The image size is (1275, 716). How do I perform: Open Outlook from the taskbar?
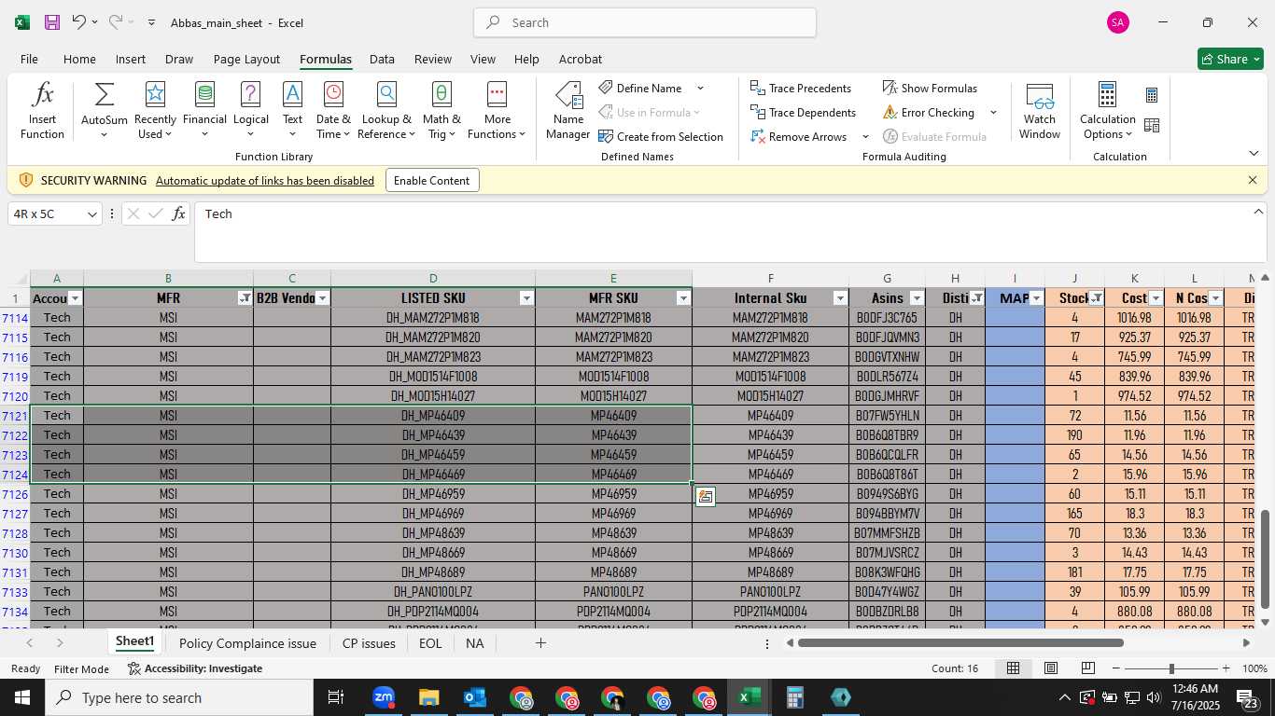[x=475, y=697]
